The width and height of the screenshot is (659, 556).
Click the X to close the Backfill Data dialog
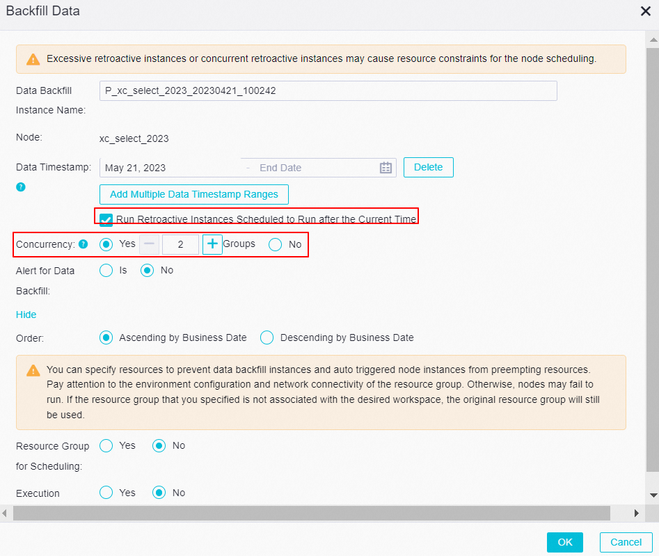coord(645,11)
